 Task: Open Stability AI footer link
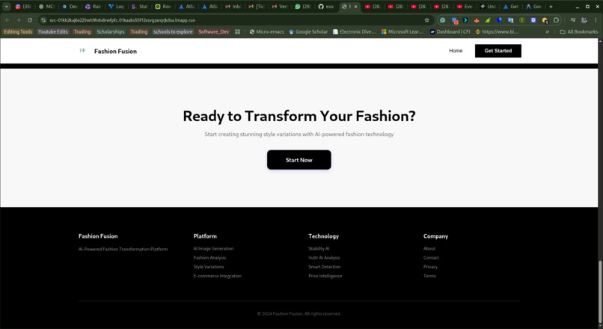pos(319,249)
